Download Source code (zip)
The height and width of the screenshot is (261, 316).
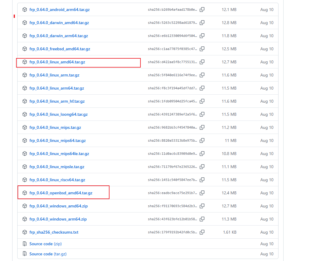pos(46,244)
